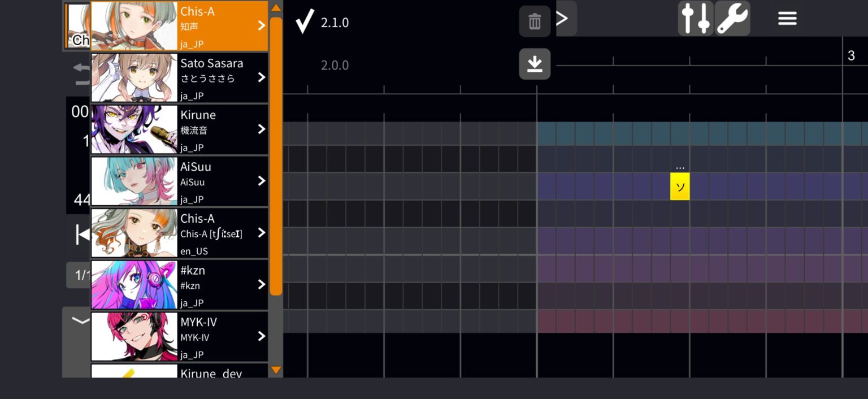Collapse the left panel with the chevron

tap(79, 320)
